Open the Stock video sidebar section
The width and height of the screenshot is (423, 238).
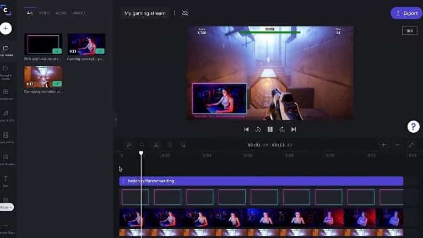[6, 138]
